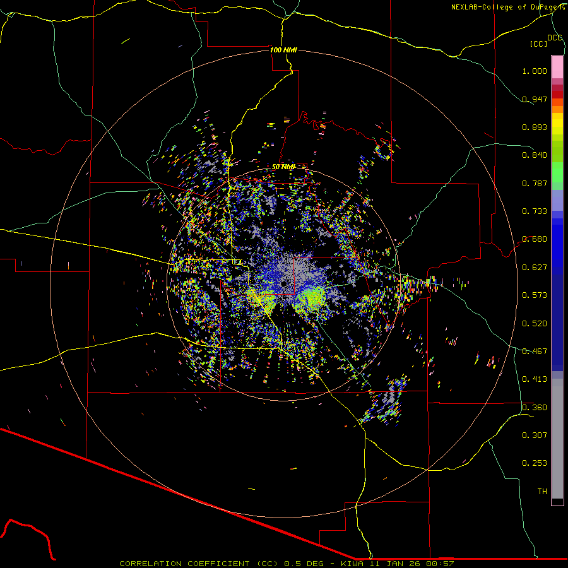Click the DCC label above the color scale

tap(554, 38)
